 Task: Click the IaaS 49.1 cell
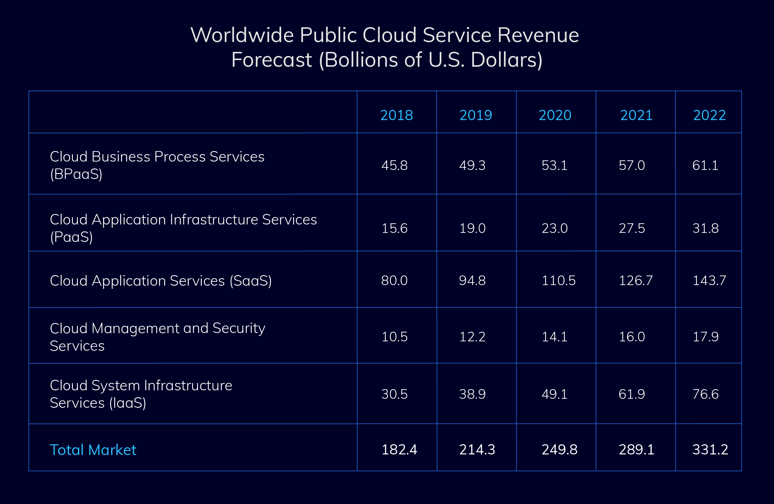(554, 394)
